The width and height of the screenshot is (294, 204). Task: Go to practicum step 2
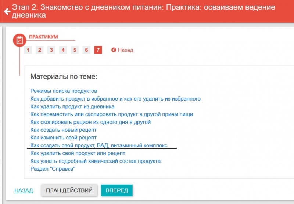[x=40, y=50]
